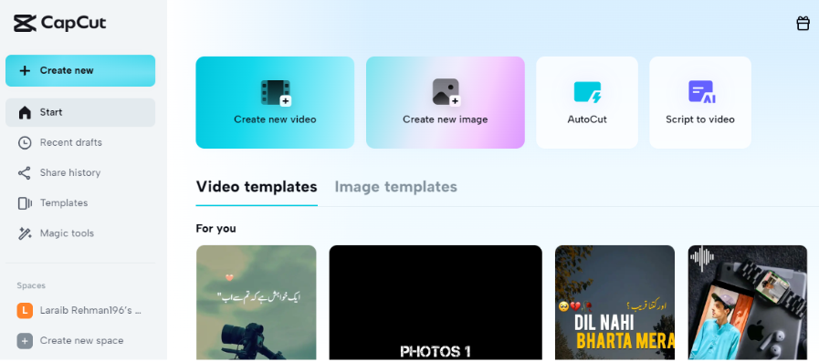Go to Start in the sidebar

click(80, 112)
